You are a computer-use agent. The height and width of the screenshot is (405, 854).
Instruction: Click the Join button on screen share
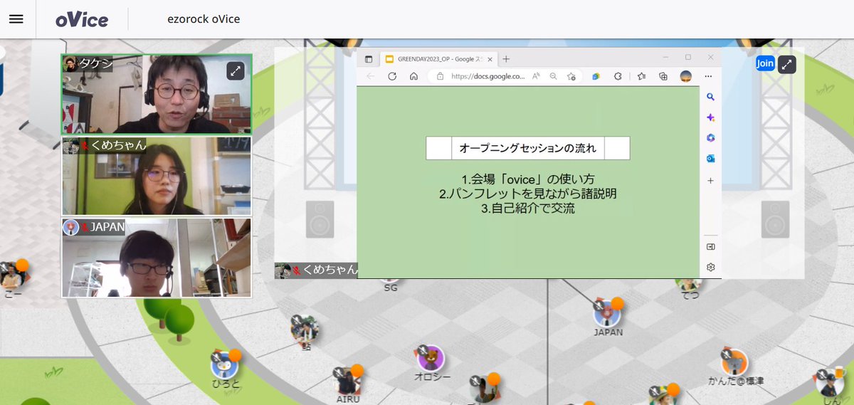765,63
